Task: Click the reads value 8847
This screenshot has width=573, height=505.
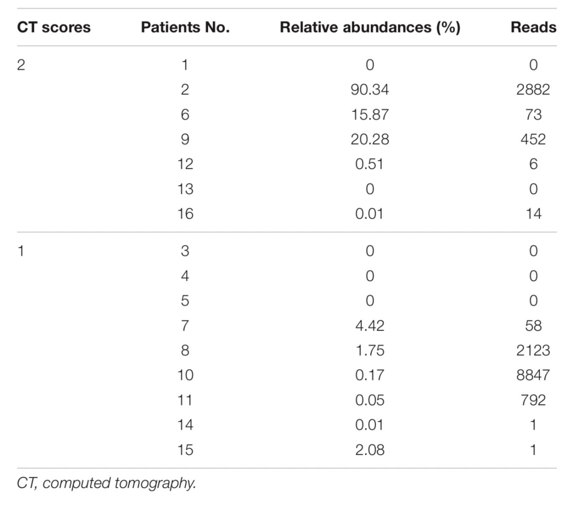Action: 533,375
